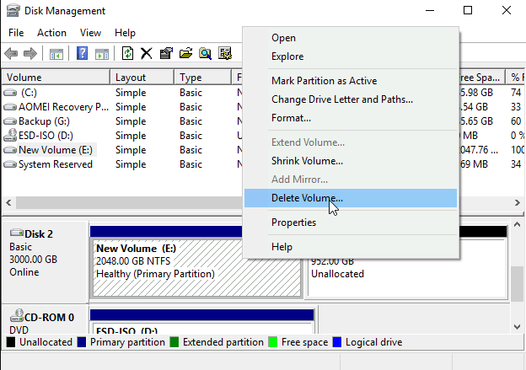526x370 pixels.
Task: Click the Back arrow toolbar icon
Action: click(x=12, y=53)
